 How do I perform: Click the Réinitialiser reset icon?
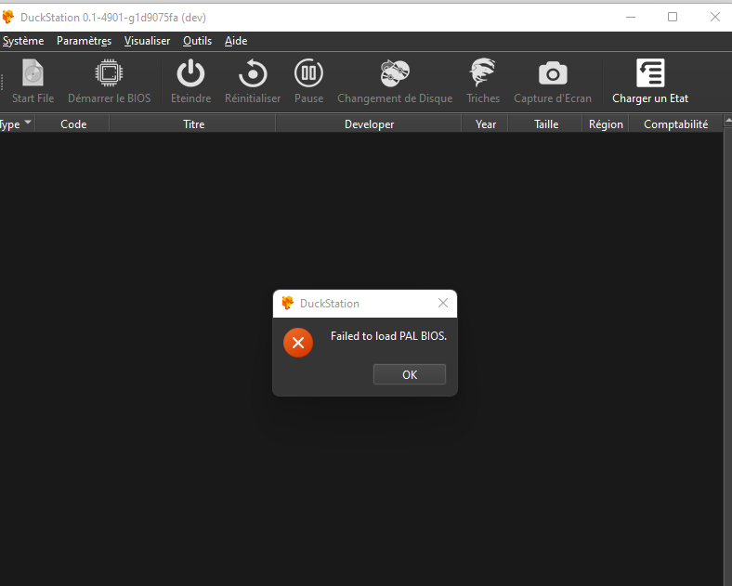tap(253, 72)
